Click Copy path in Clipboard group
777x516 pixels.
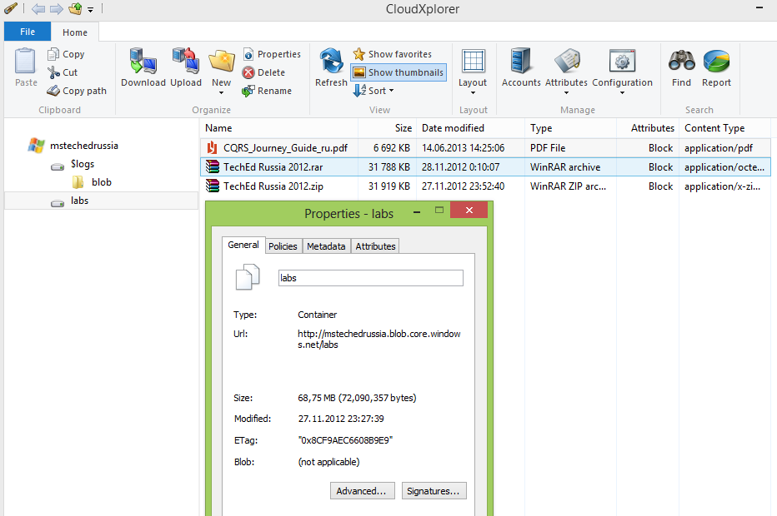77,91
